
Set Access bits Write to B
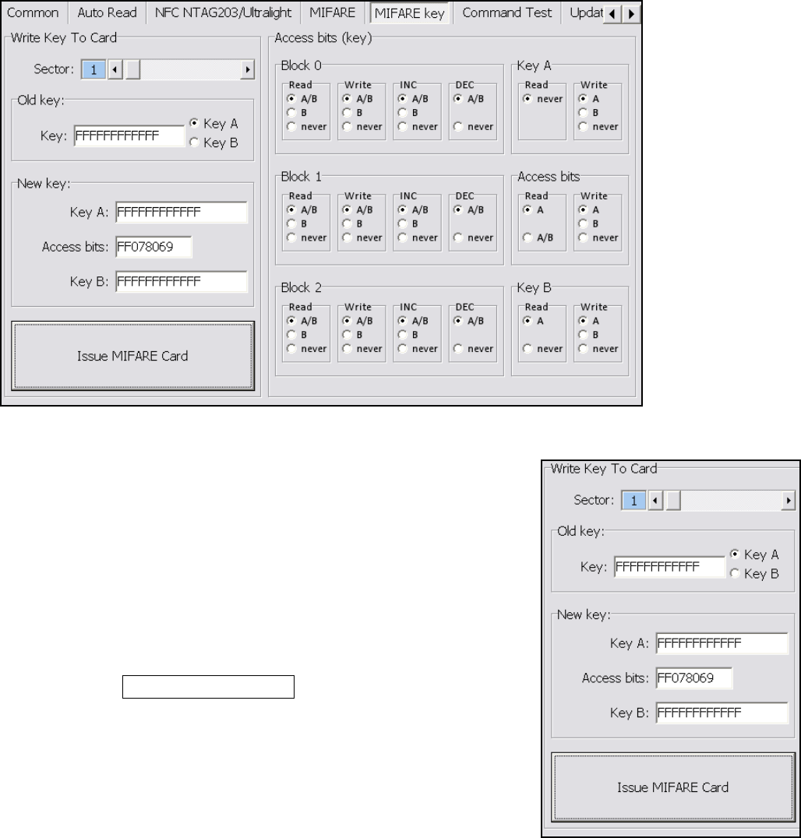tap(589, 224)
